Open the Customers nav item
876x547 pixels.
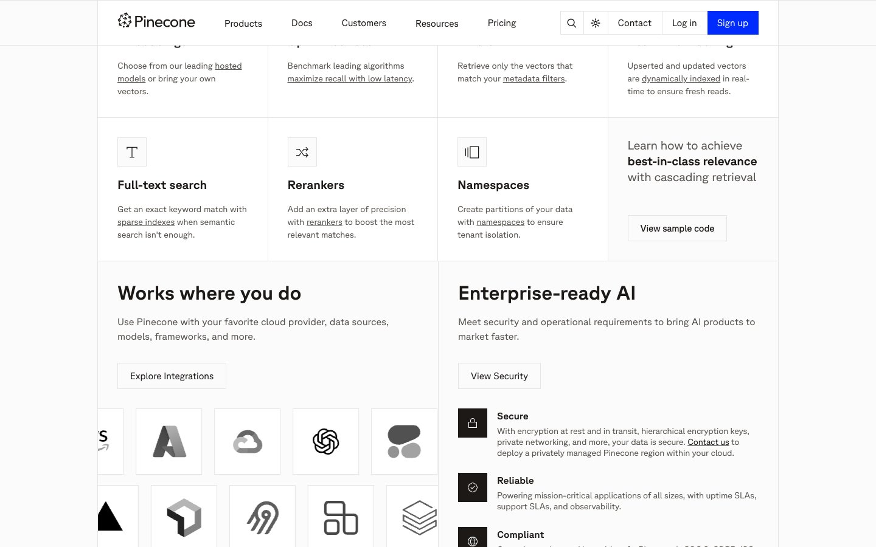click(x=364, y=23)
